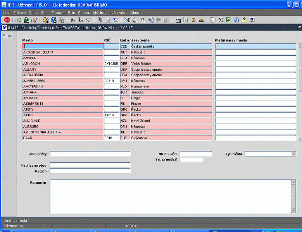The height and width of the screenshot is (232, 302).
Task: Open the Nástroje menu
Action: coord(100,13)
